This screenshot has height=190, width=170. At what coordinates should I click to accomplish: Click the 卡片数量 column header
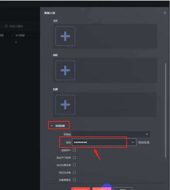20,35
